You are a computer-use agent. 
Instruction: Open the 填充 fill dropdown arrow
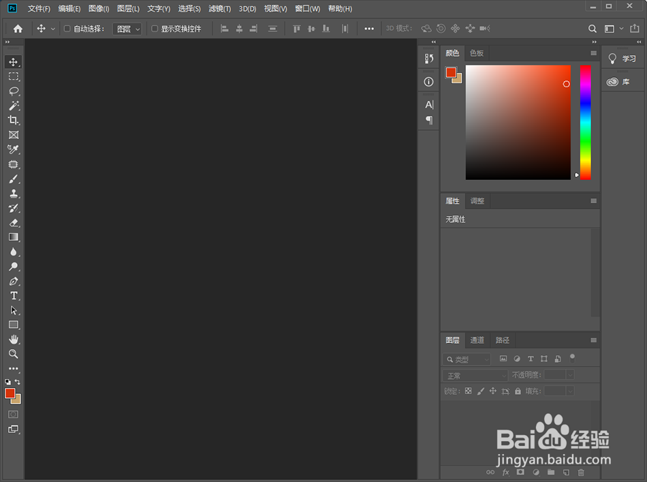point(570,391)
